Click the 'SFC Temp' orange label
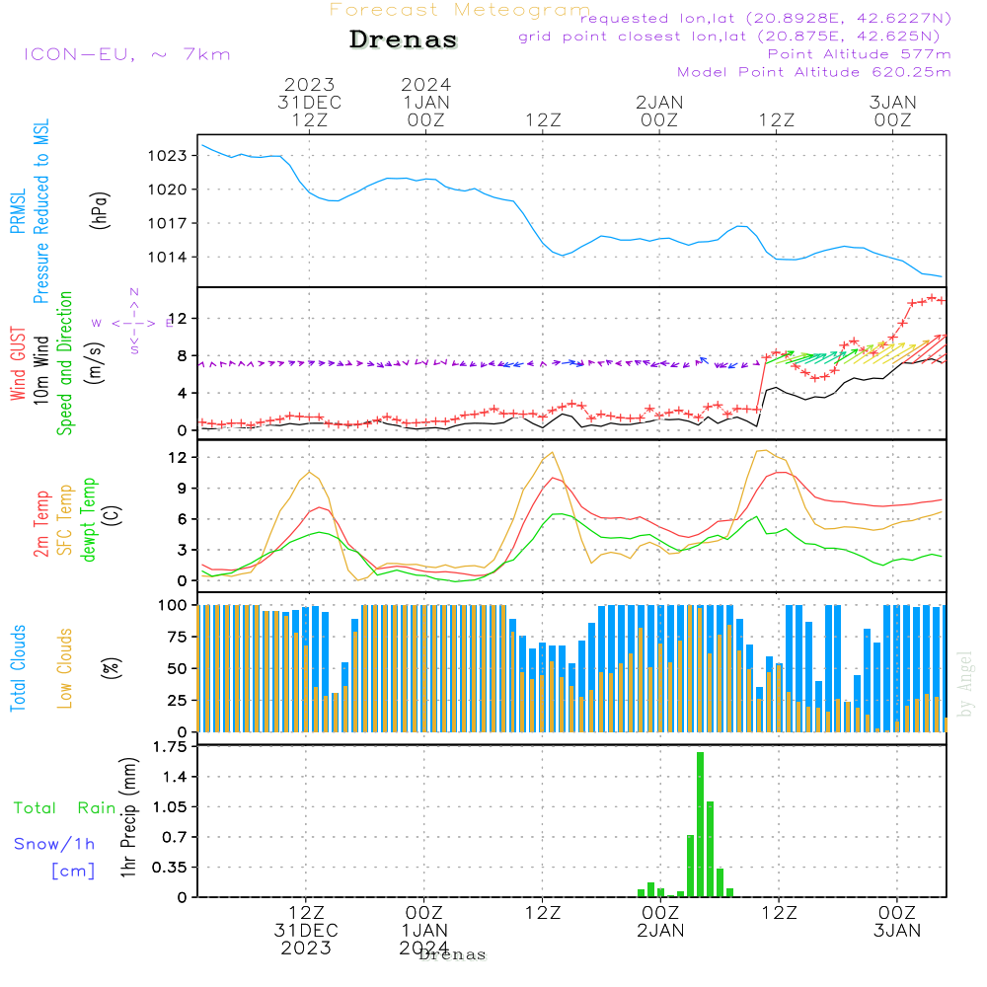The height and width of the screenshot is (987, 987). pos(65,520)
